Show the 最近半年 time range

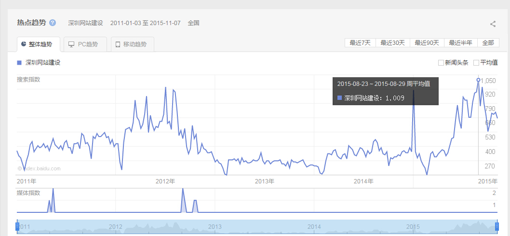click(x=460, y=42)
